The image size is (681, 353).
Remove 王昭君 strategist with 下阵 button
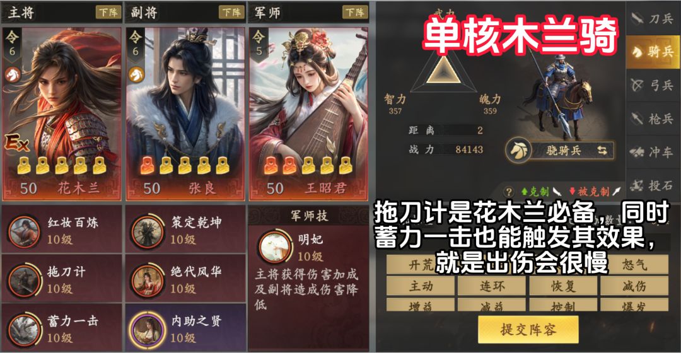pos(355,12)
